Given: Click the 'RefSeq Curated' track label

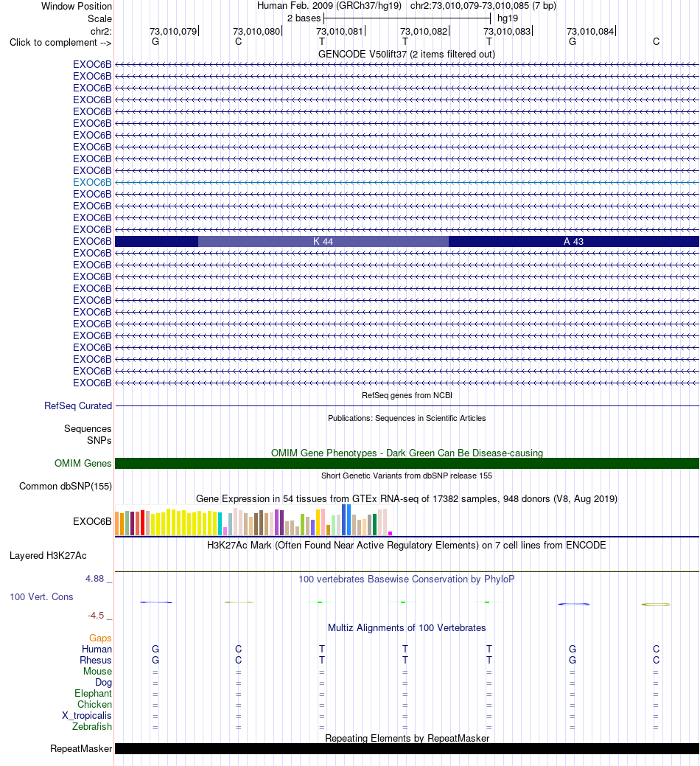Looking at the screenshot, I should (x=78, y=406).
